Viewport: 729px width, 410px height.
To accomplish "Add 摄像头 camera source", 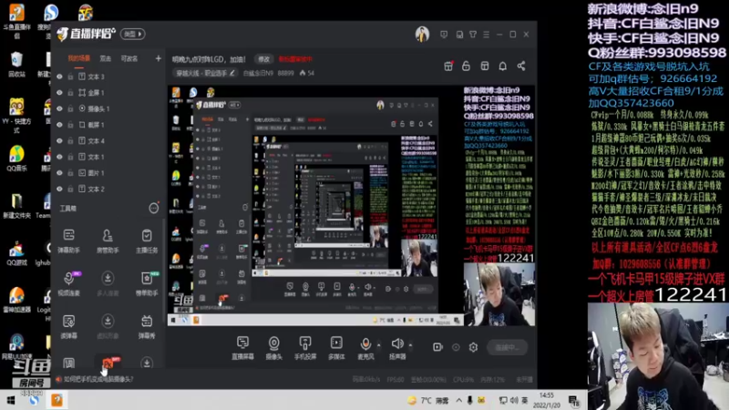I will [274, 348].
